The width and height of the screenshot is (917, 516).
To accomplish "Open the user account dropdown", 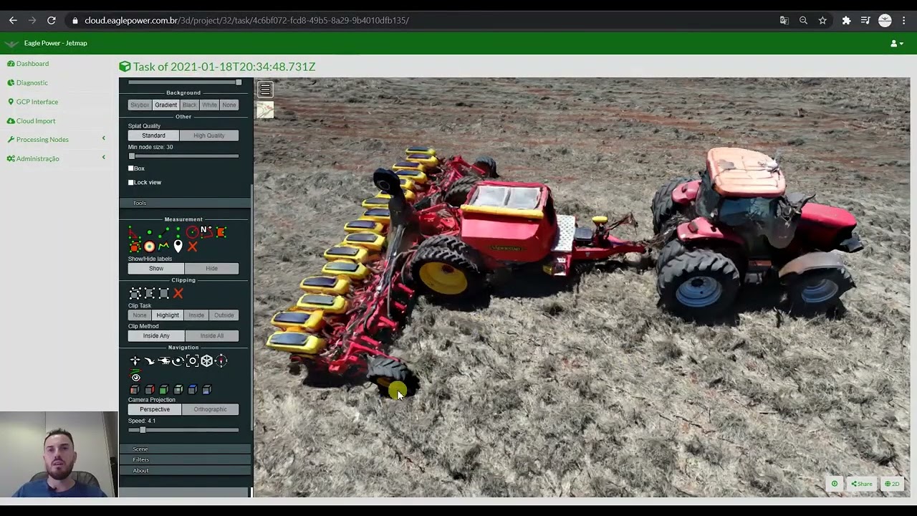I will tap(896, 44).
